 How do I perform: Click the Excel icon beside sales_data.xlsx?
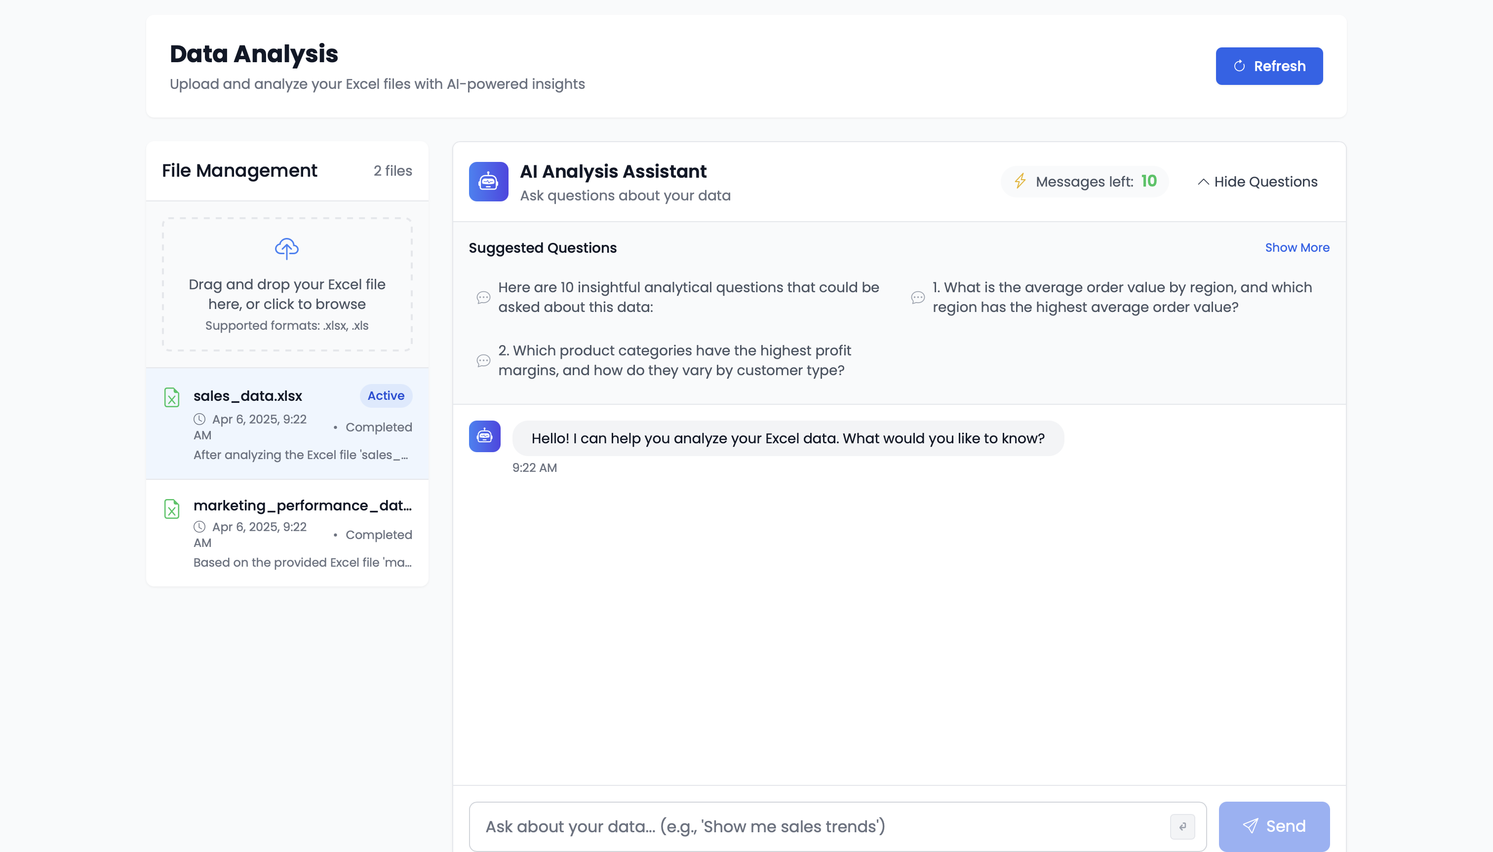171,397
